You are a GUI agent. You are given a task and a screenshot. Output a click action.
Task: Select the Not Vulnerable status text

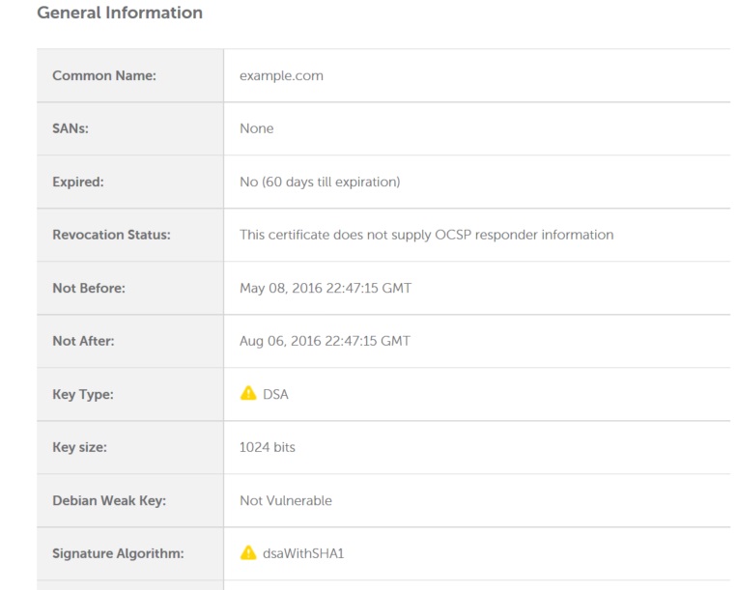click(286, 501)
